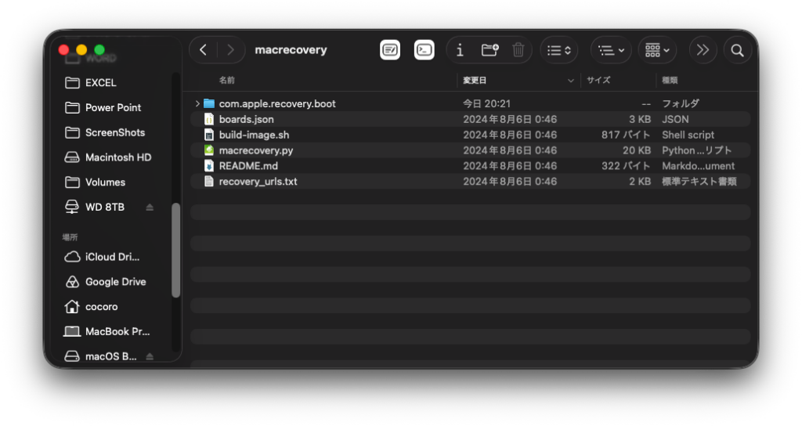Viewport: 802px width, 426px height.
Task: Click the フォルダ kind label
Action: [x=681, y=104]
